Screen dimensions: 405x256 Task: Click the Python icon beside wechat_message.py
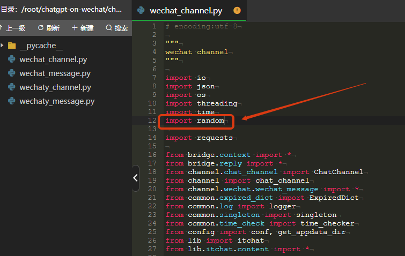pyautogui.click(x=12, y=73)
